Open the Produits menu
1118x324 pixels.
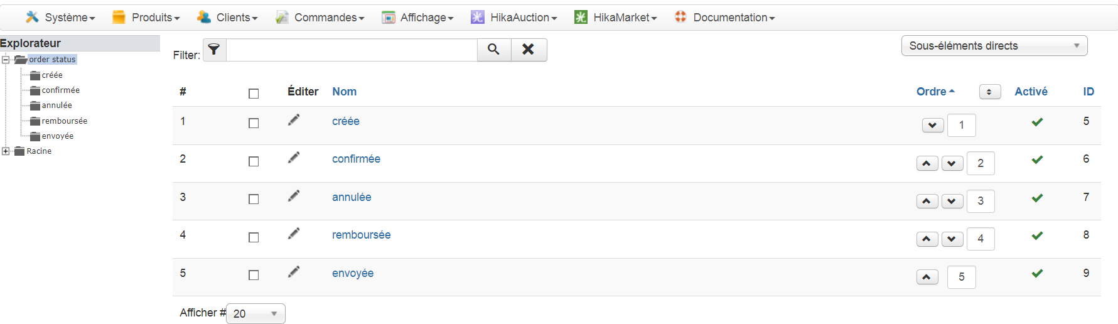pos(146,18)
